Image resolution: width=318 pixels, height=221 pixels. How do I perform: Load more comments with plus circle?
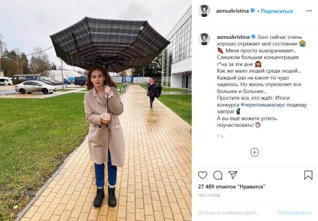[x=254, y=152]
